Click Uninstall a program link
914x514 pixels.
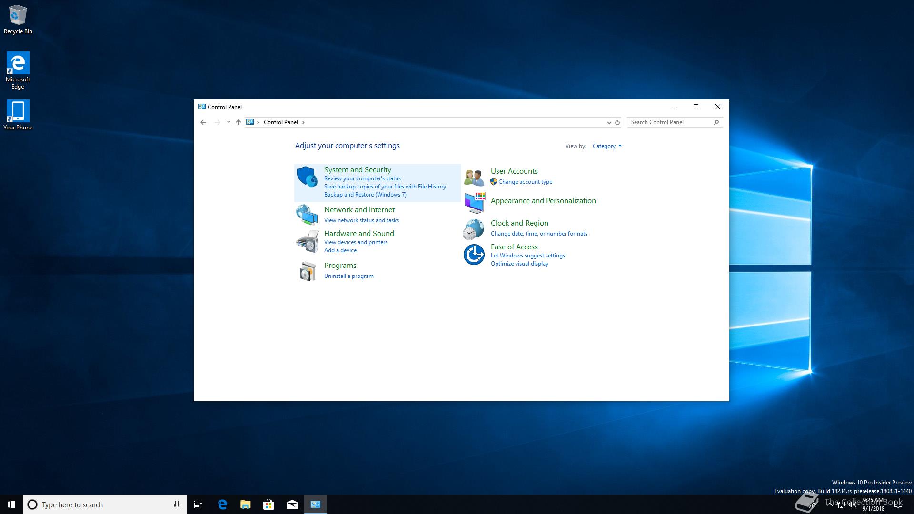click(x=348, y=276)
